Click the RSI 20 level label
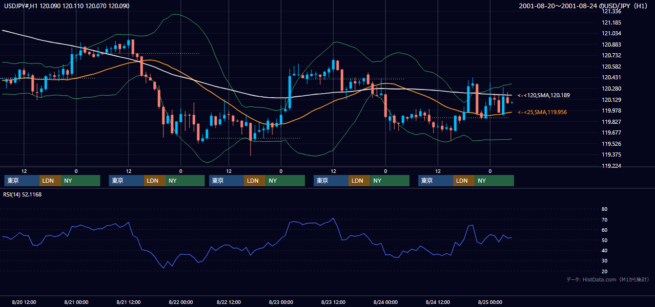 click(x=604, y=271)
